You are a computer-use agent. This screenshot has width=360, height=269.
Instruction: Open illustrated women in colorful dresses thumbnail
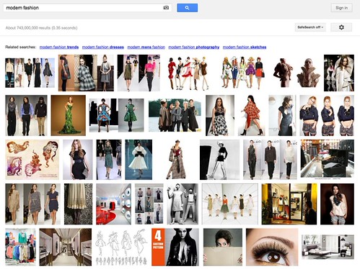(243, 73)
